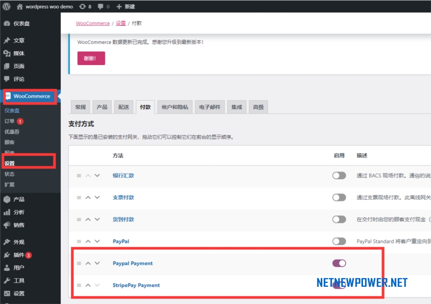431x304 pixels.
Task: Switch to the 集成 tab
Action: tap(237, 107)
